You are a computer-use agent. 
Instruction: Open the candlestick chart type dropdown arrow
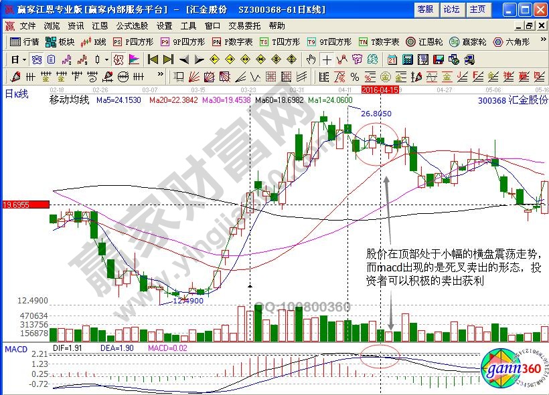point(107,59)
